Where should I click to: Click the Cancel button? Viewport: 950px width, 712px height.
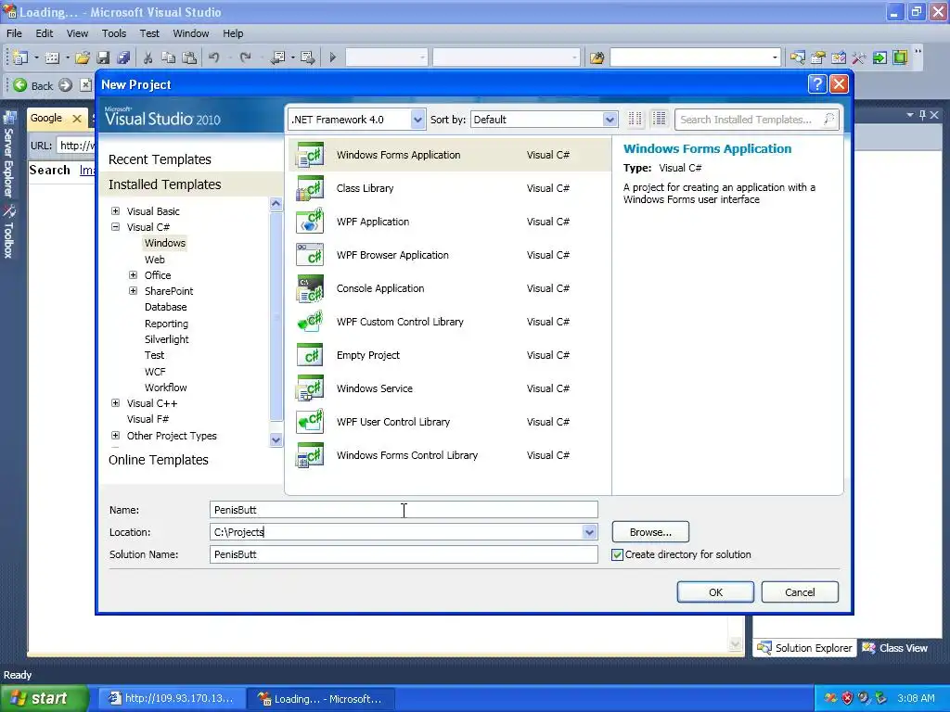(800, 592)
